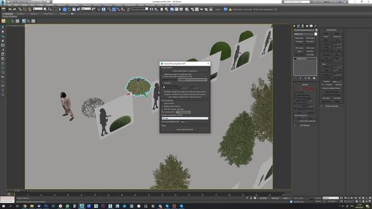Toggle By Vertex checkbox in Selection rollout

pyautogui.click(x=295, y=92)
